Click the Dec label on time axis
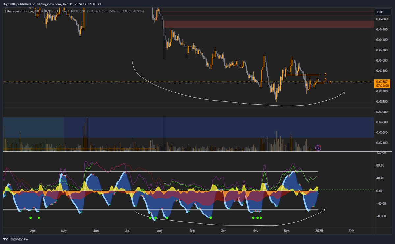This screenshot has width=395, height=244. pyautogui.click(x=287, y=231)
